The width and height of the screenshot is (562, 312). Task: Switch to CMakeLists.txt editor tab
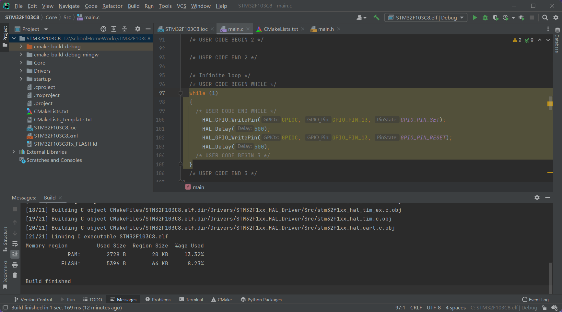tap(281, 29)
